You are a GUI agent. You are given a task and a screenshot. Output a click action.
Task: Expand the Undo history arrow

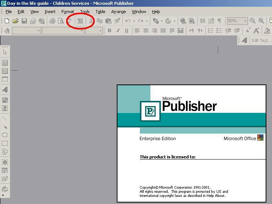(x=134, y=21)
